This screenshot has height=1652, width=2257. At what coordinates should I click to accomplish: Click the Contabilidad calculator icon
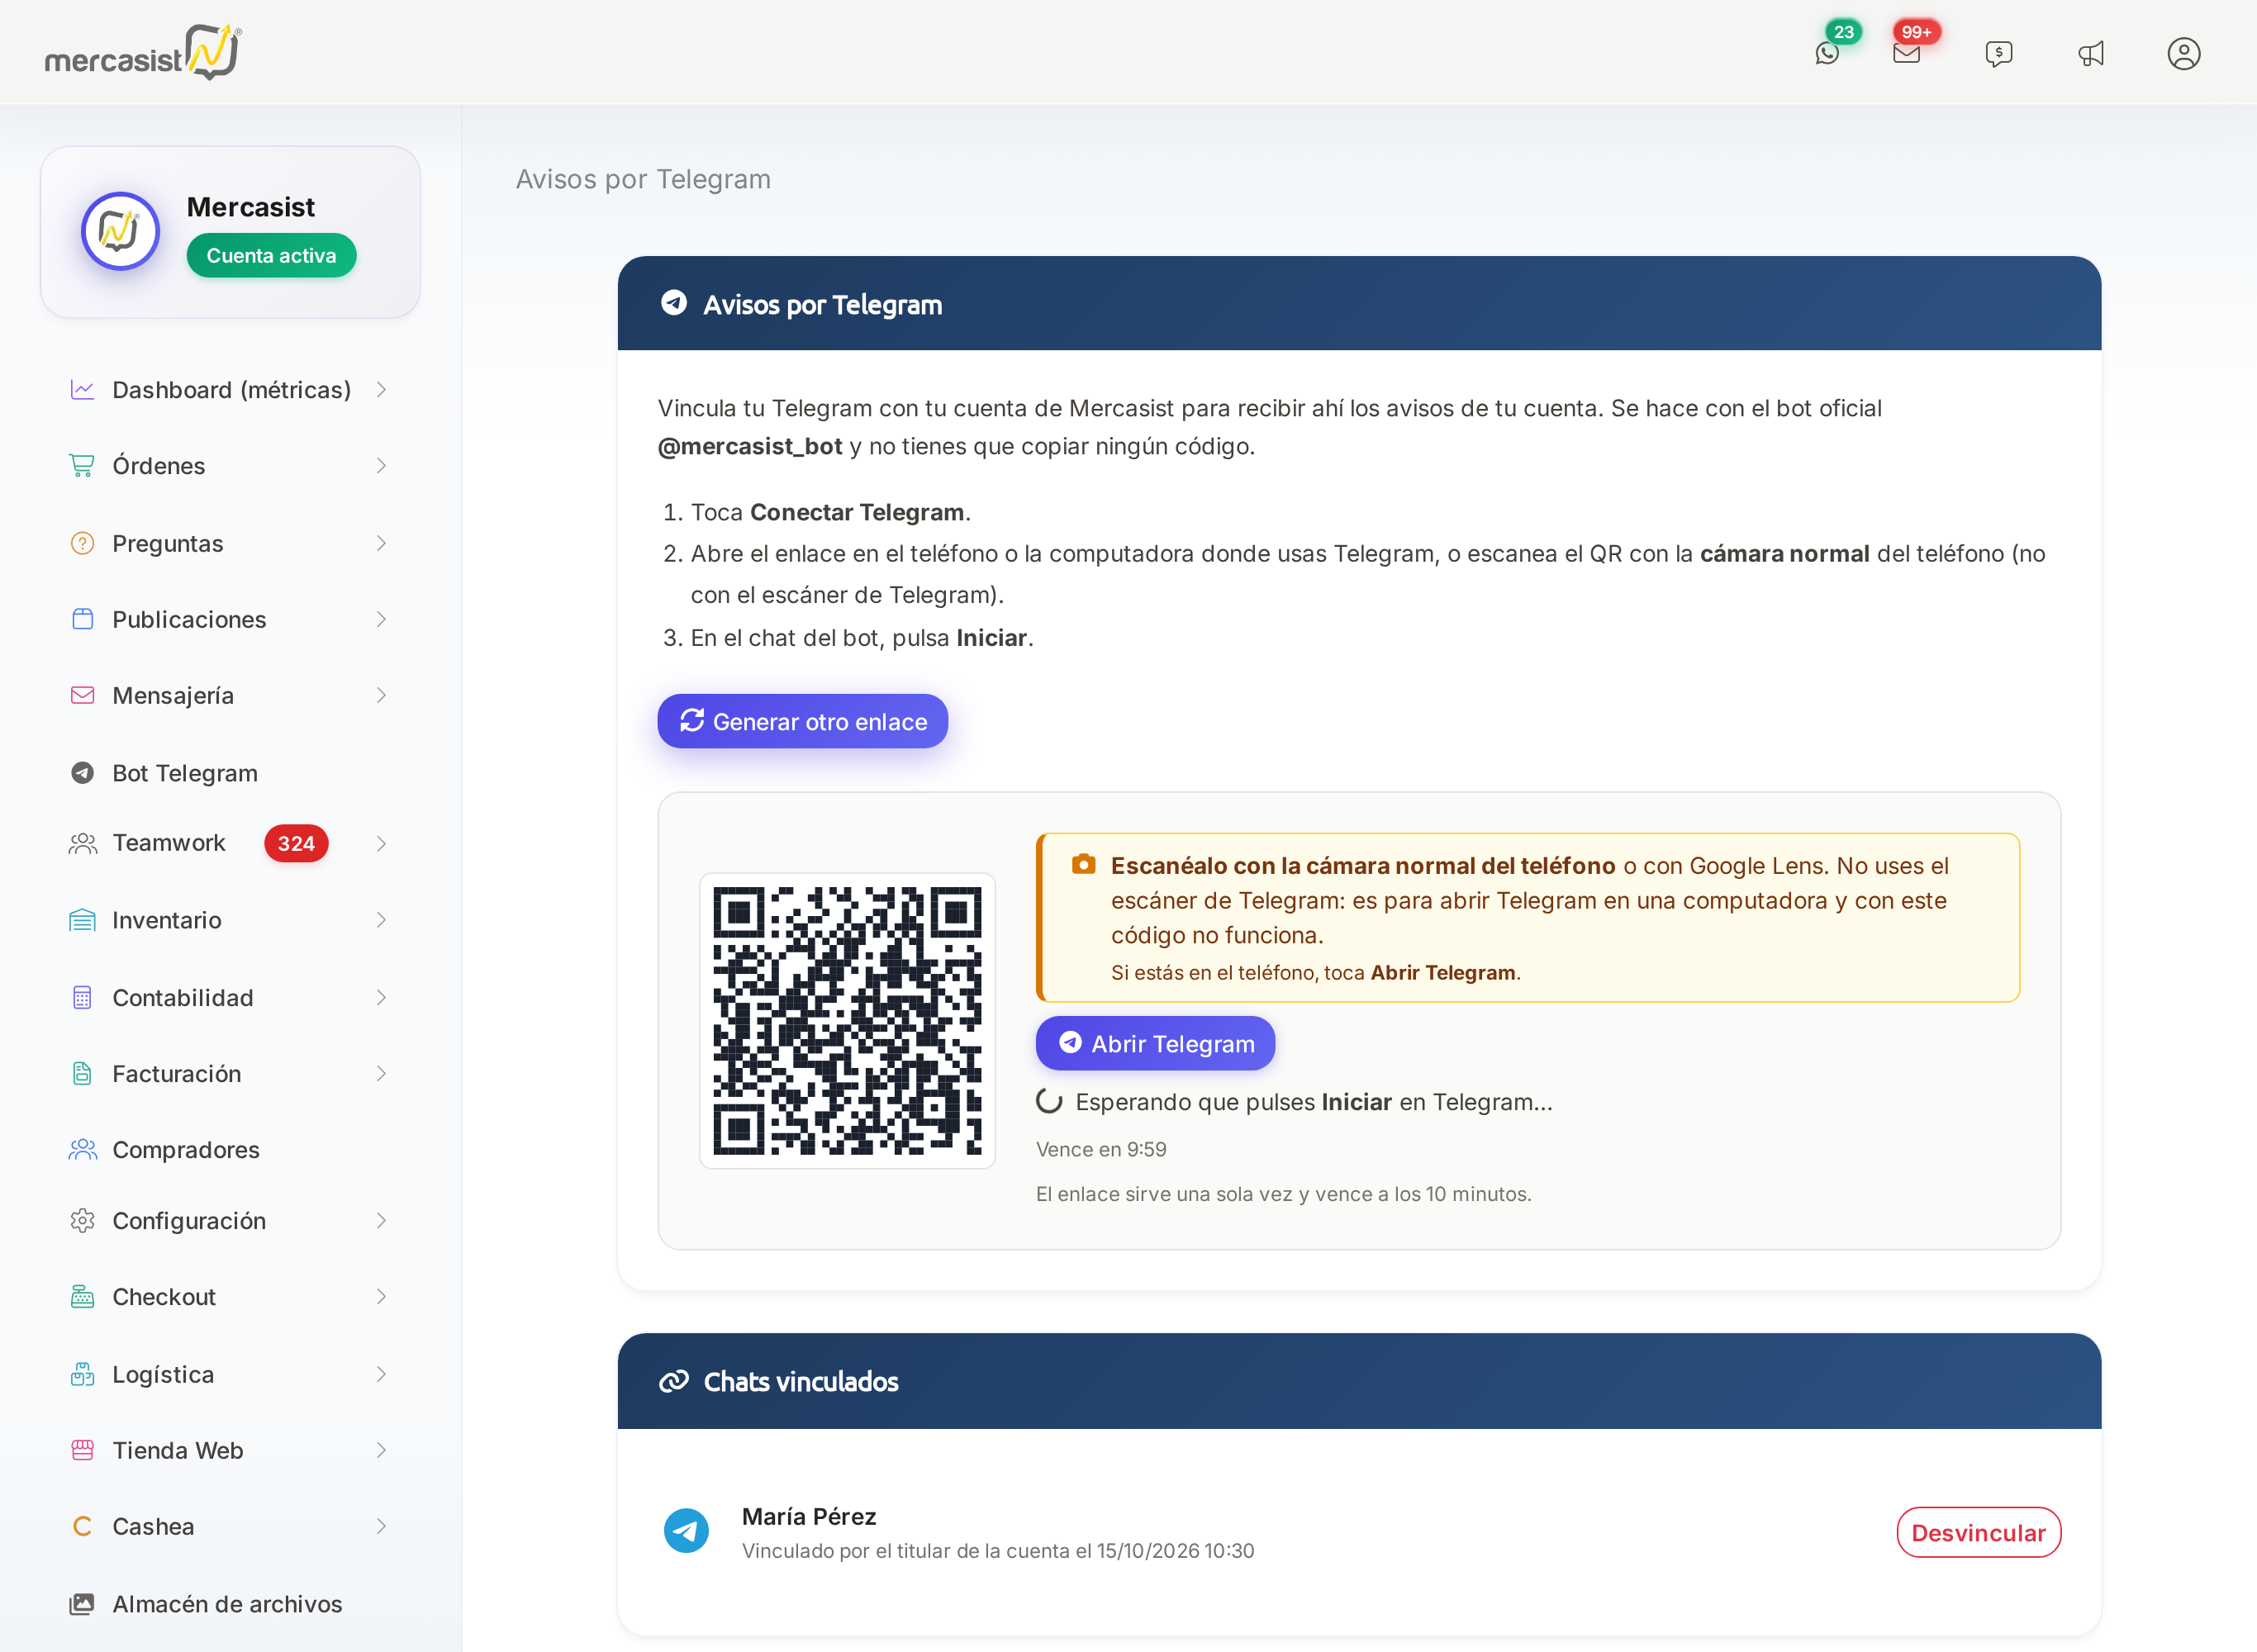82,997
